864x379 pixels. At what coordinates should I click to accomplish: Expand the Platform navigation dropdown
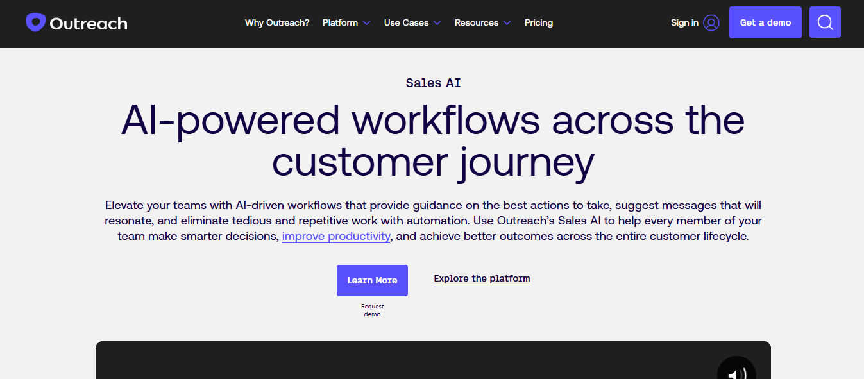click(341, 22)
